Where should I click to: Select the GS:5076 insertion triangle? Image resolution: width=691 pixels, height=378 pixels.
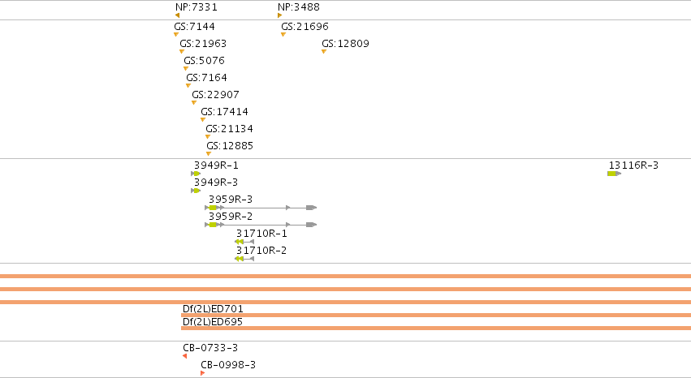tap(185, 69)
